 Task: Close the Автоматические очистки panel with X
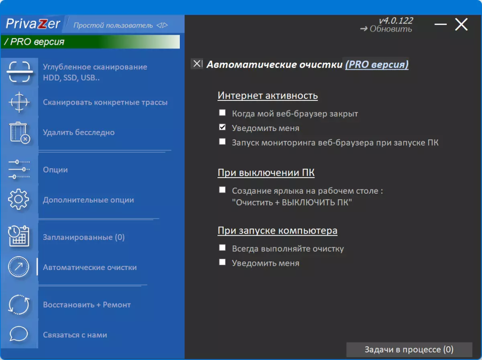(197, 64)
